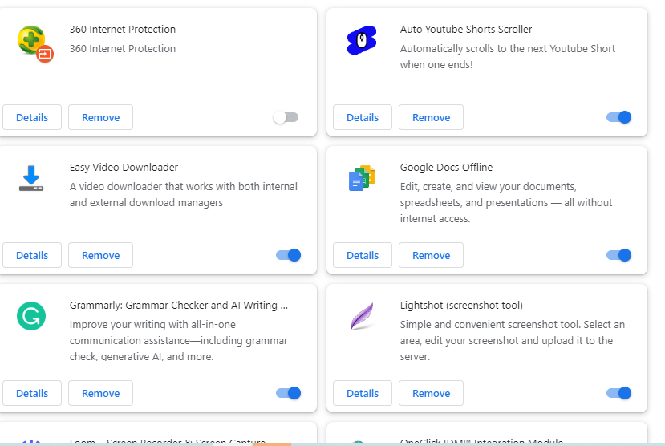
Task: Click the 'Grammarly: Grammar Checker and AI Writing' title
Action: pyautogui.click(x=179, y=306)
